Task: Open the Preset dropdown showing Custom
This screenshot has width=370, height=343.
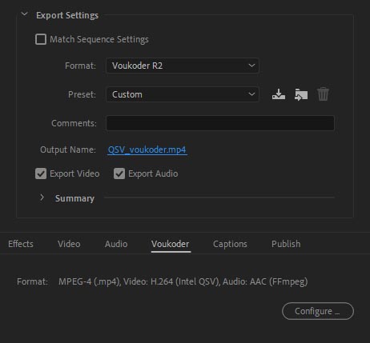Action: pos(183,94)
